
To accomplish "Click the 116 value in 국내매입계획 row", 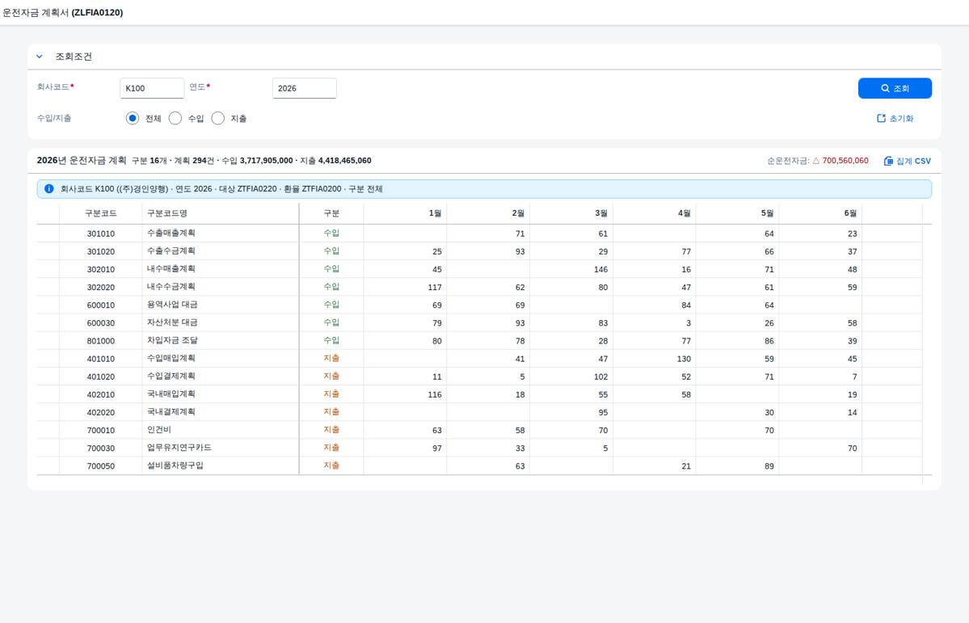I will tap(435, 395).
